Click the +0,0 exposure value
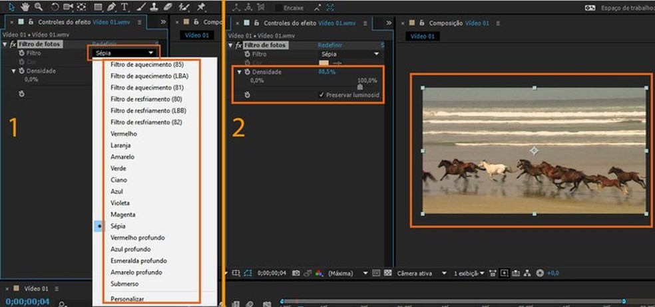Image resolution: width=655 pixels, height=307 pixels. 552,273
